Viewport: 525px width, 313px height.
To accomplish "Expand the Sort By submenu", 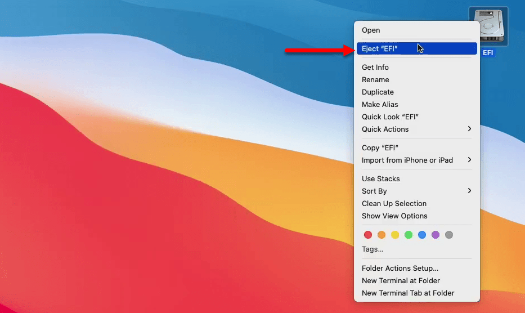I will click(x=417, y=191).
